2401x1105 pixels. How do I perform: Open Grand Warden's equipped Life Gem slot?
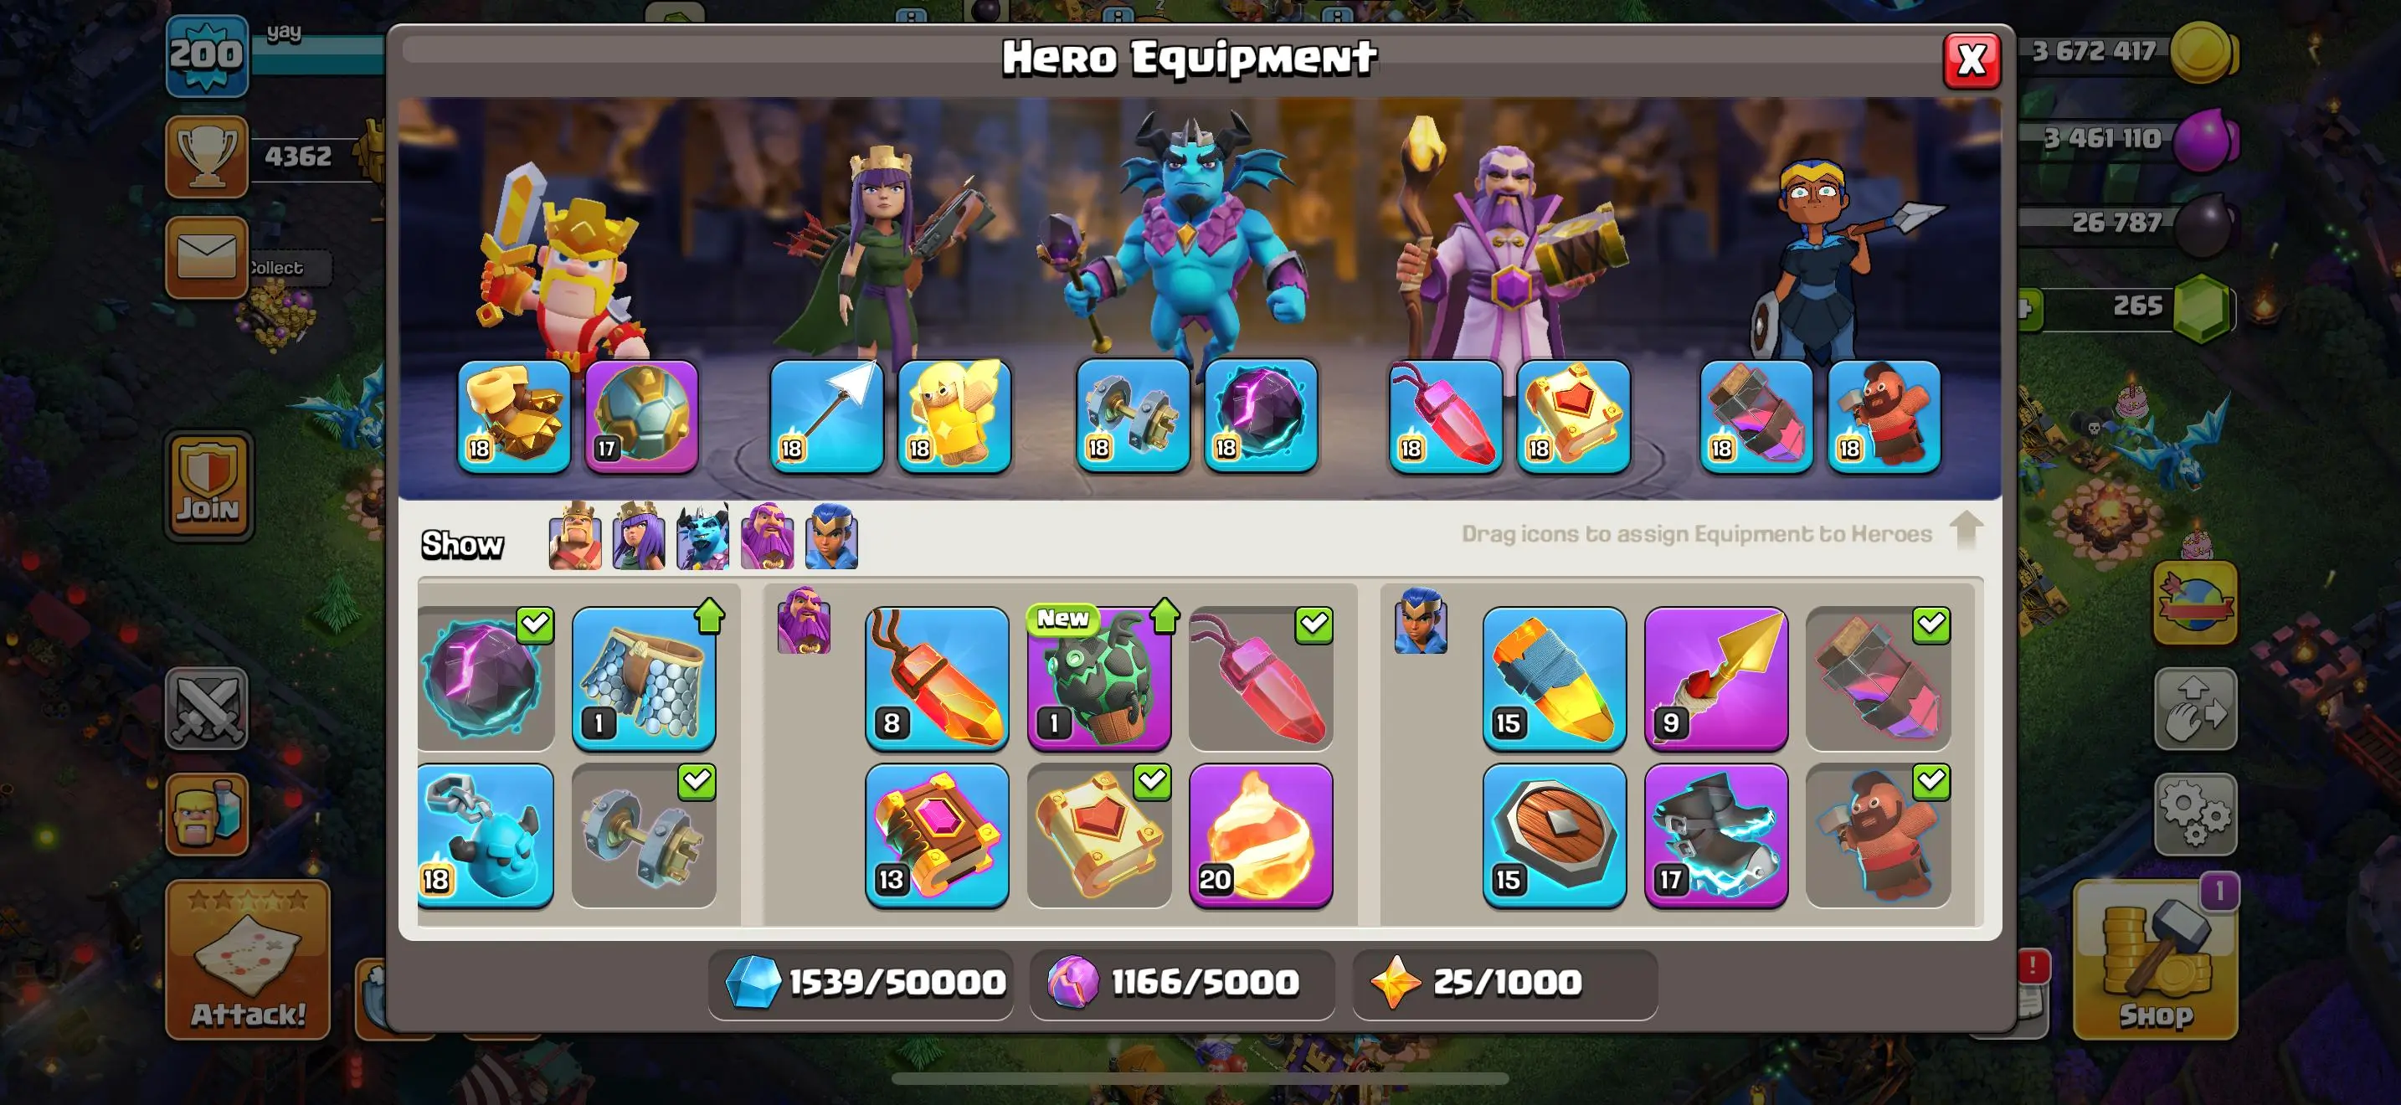tap(1445, 415)
